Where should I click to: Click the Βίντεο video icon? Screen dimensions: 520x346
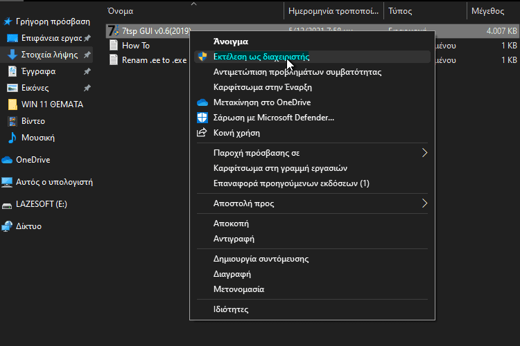click(x=12, y=121)
